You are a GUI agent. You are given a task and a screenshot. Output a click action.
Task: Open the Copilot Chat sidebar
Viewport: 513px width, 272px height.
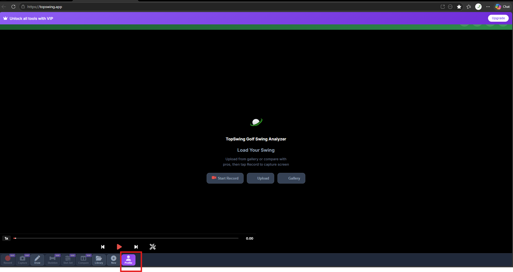pos(503,7)
